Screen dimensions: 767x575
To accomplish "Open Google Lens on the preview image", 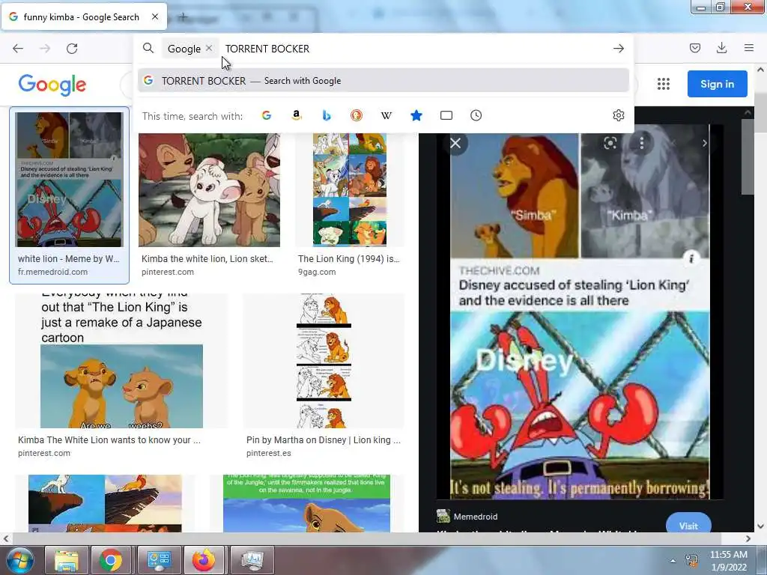I will [610, 143].
